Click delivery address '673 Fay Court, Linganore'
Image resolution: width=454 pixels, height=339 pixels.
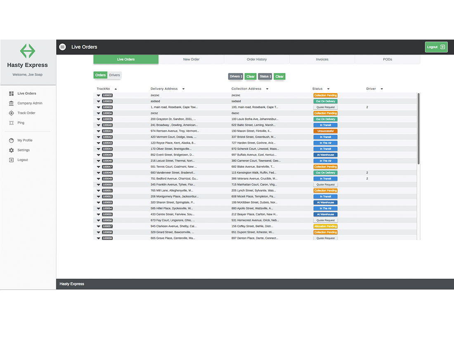173,220
